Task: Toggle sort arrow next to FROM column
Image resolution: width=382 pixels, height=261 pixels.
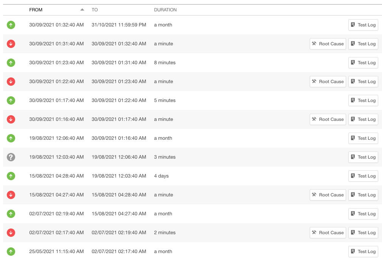Action: click(x=82, y=10)
